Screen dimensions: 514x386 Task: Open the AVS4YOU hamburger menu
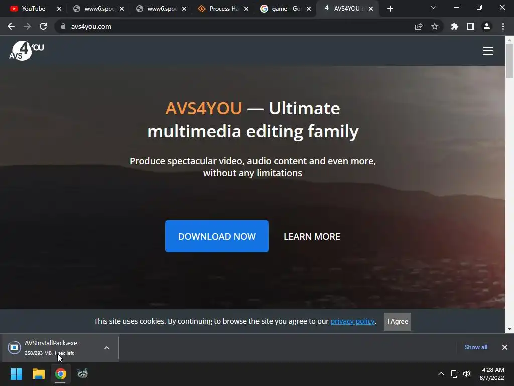click(x=488, y=51)
